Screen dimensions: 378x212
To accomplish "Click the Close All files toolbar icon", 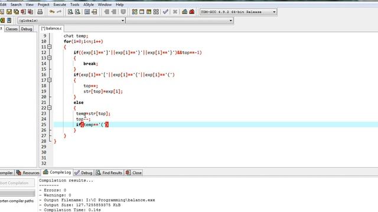I will [30, 12].
